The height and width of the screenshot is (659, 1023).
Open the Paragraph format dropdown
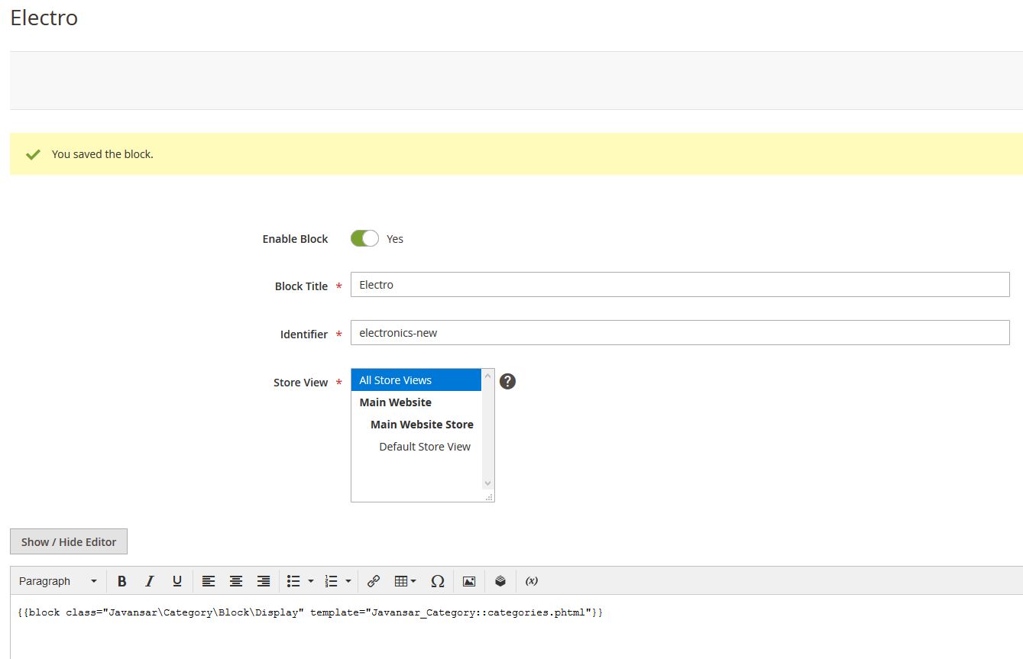click(57, 581)
